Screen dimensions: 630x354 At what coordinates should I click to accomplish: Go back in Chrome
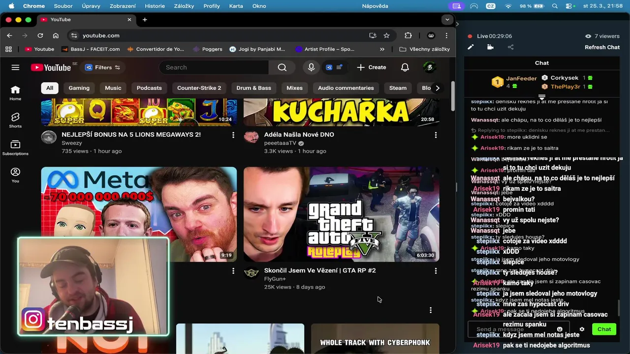[x=9, y=35]
